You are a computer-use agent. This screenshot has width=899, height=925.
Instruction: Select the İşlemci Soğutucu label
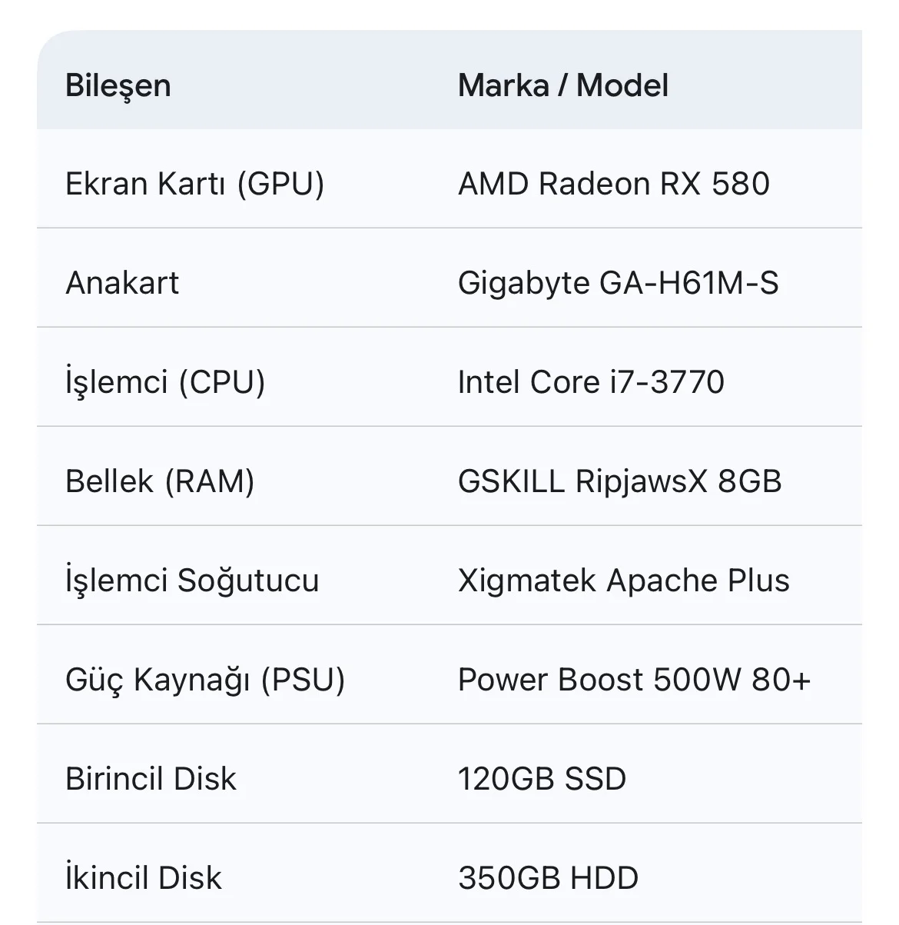(192, 581)
